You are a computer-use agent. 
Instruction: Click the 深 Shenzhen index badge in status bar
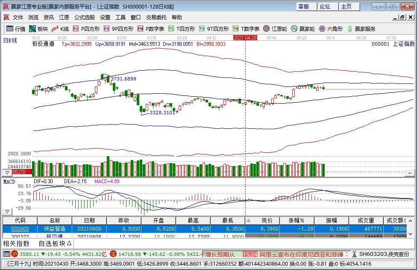pos(113,254)
